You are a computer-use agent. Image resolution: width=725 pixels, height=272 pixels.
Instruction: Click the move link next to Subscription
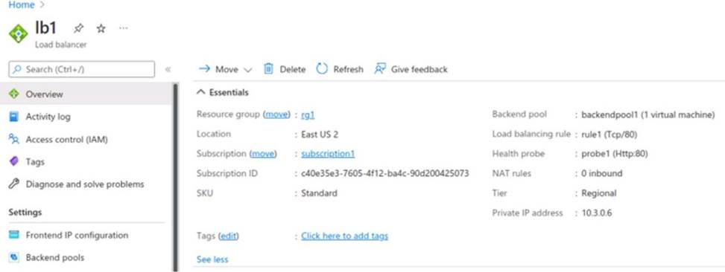coord(263,154)
